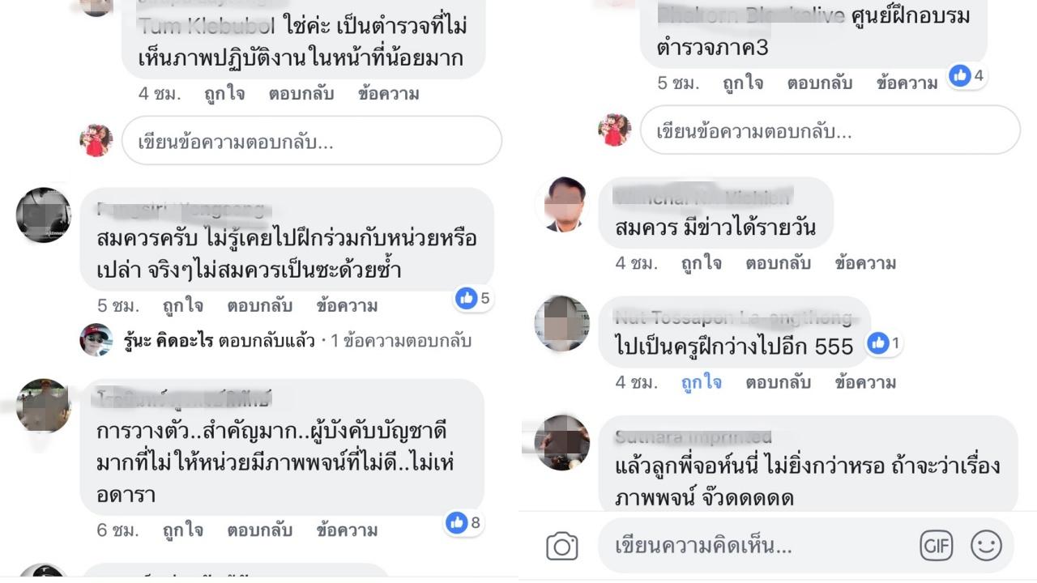Click ตอบกลับ under the 5 ชม. สมควรครับ comment
Image resolution: width=1037 pixels, height=583 pixels.
pyautogui.click(x=259, y=306)
